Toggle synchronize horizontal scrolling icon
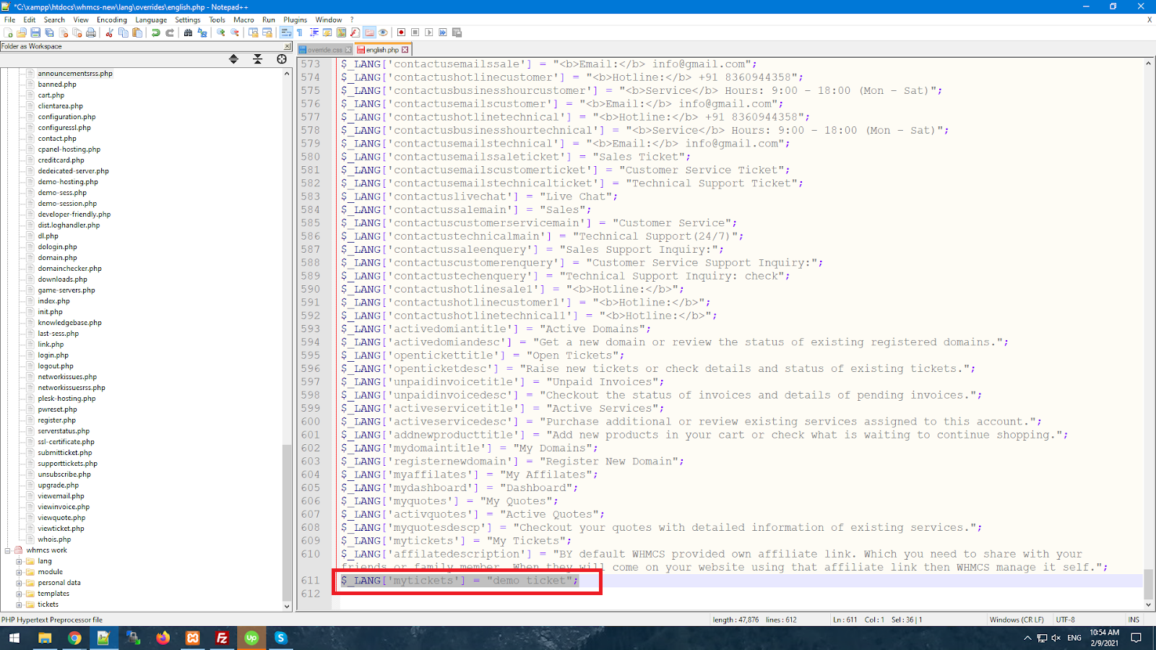 pyautogui.click(x=268, y=32)
